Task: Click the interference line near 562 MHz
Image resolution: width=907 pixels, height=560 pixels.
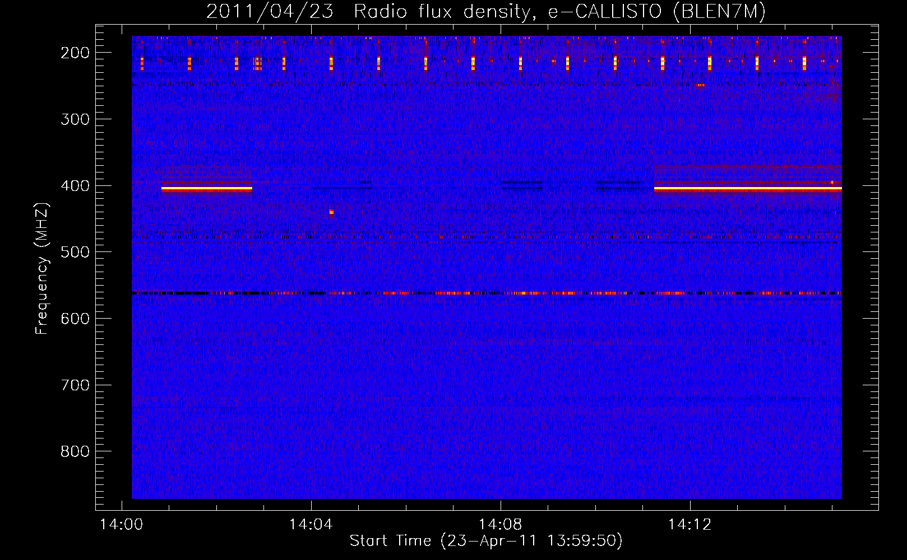Action: 487,293
